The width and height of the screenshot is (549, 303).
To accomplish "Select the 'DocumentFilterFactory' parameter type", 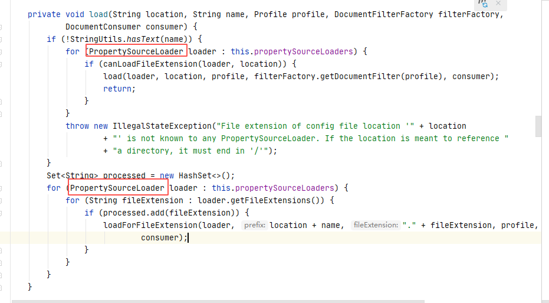I will click(x=384, y=14).
